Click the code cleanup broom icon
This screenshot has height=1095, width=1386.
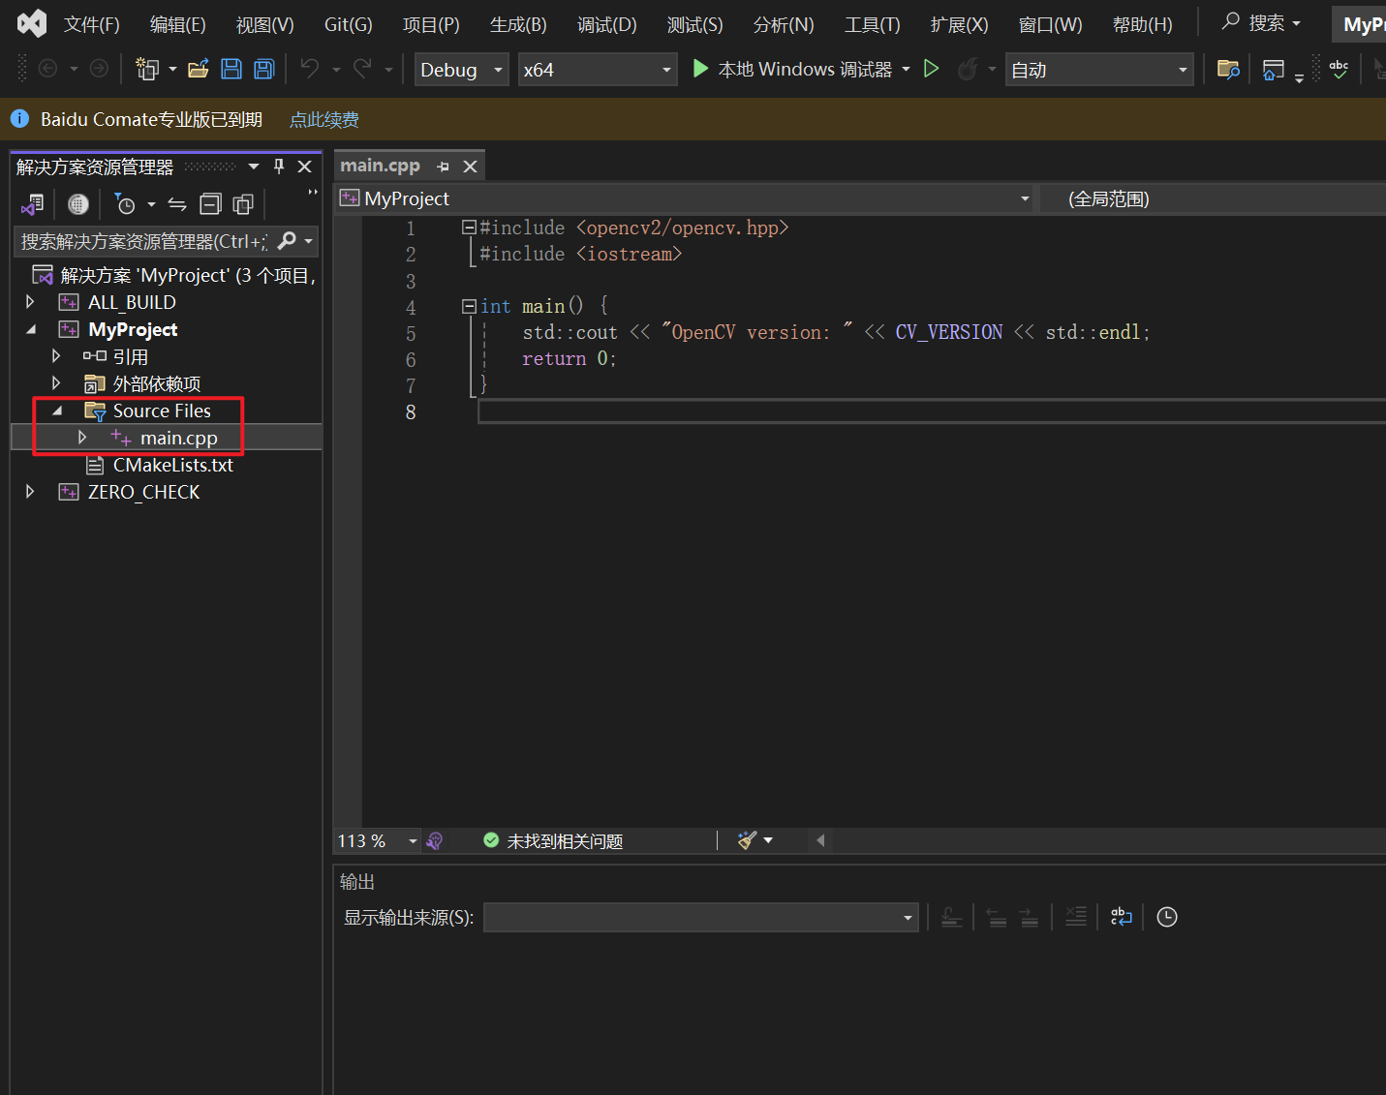coord(747,840)
